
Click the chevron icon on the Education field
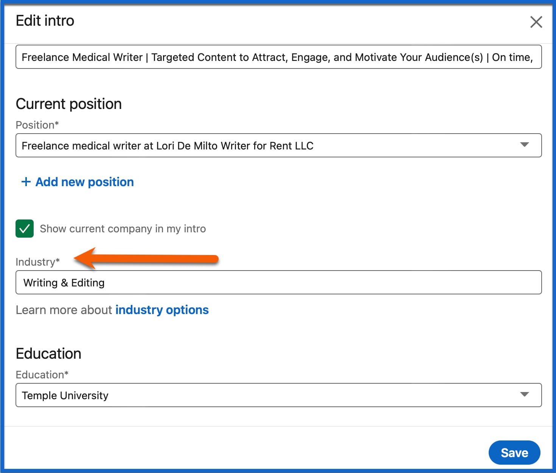tap(524, 394)
